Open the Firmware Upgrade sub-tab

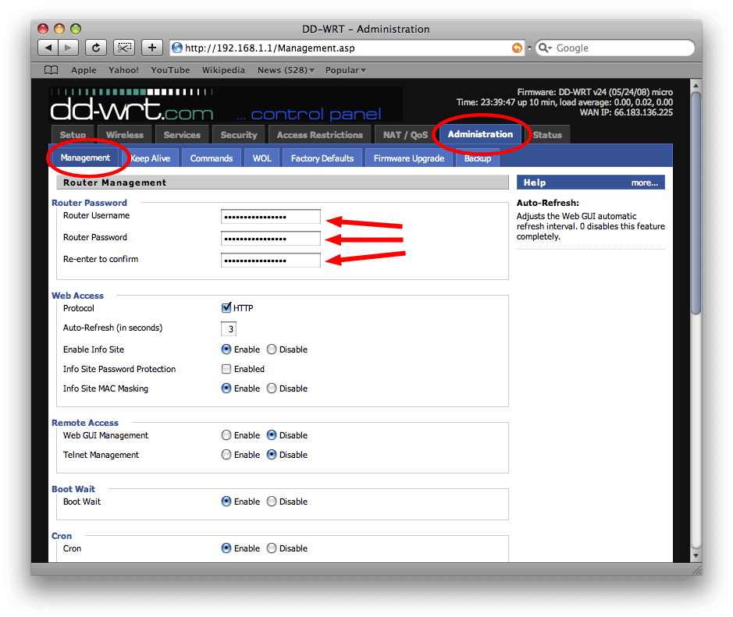click(x=408, y=158)
